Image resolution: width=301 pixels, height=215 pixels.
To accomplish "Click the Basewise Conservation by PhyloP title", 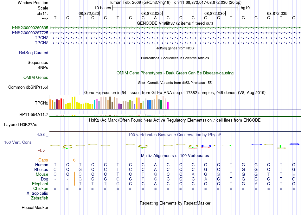I will [x=175, y=135].
